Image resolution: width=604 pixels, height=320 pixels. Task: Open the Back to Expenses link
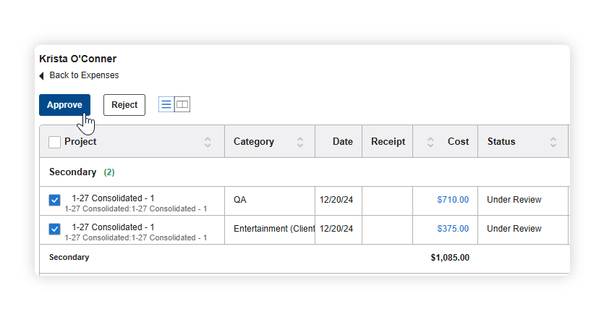pyautogui.click(x=84, y=75)
